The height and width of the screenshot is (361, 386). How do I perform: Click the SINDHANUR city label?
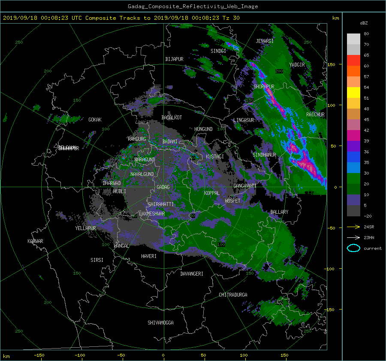[x=264, y=155]
